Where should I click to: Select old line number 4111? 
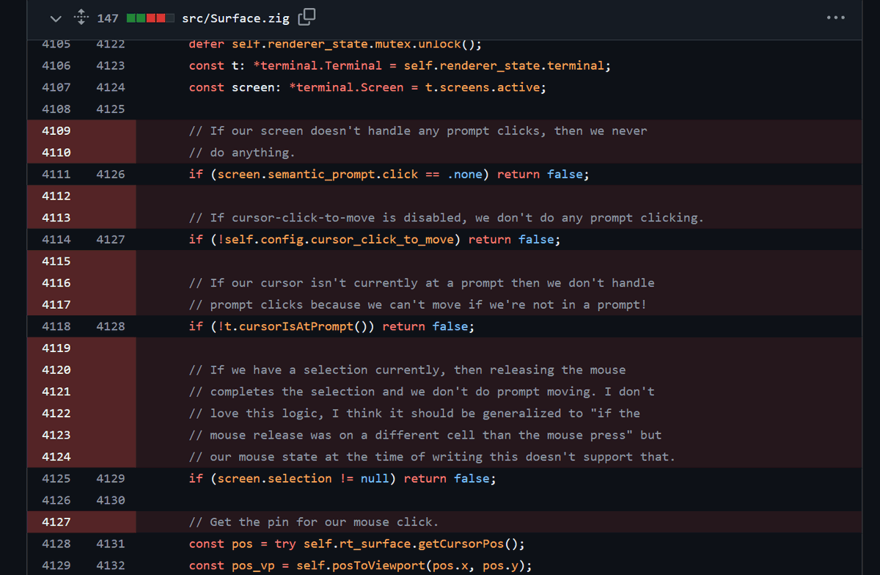56,175
